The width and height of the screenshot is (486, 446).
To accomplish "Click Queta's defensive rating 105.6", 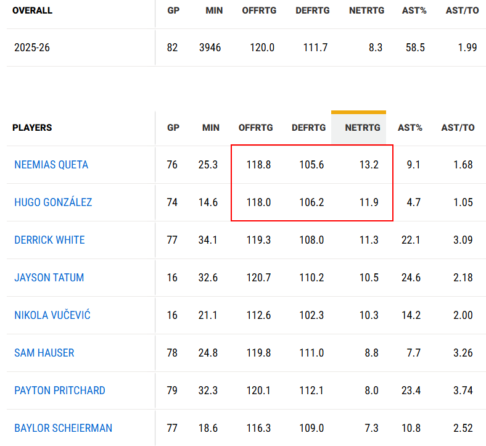I will tap(311, 165).
